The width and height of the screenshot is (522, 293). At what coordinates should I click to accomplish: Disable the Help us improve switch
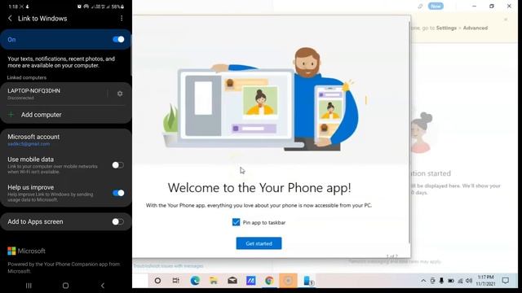pos(118,193)
